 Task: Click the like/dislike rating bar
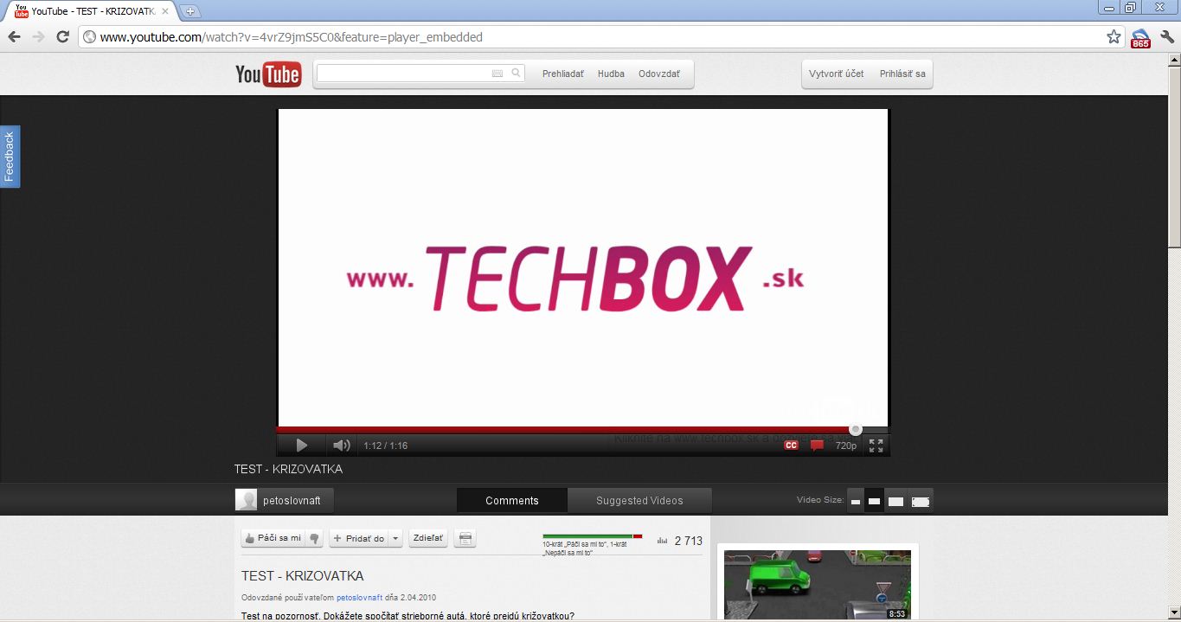point(593,536)
